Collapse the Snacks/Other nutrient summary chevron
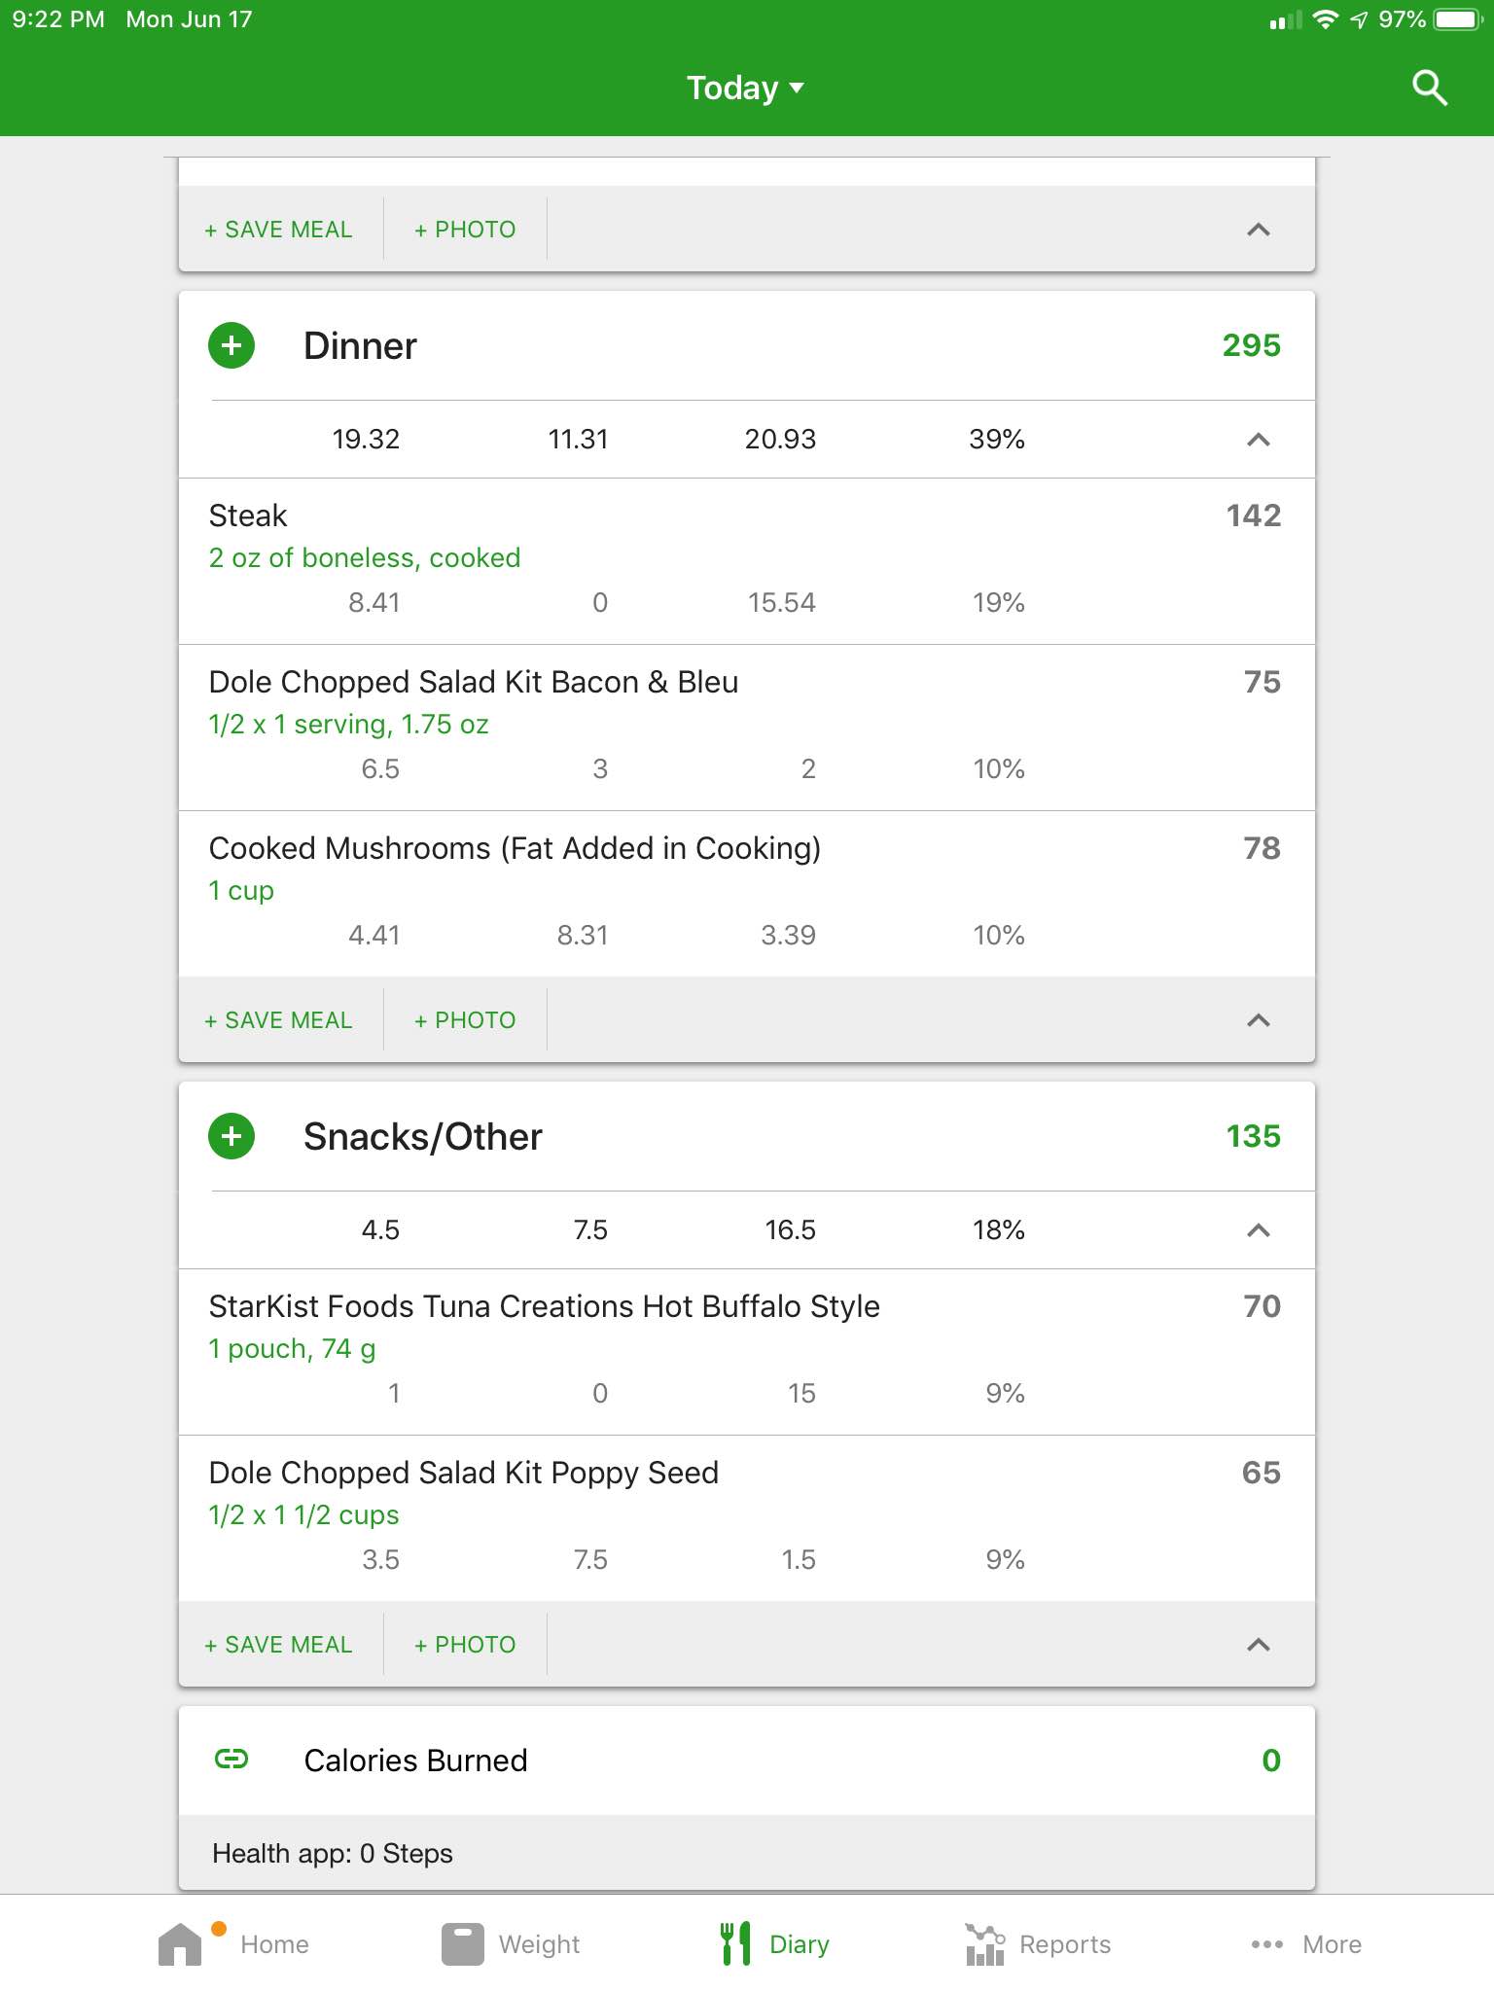The height and width of the screenshot is (1992, 1494). (1258, 1230)
